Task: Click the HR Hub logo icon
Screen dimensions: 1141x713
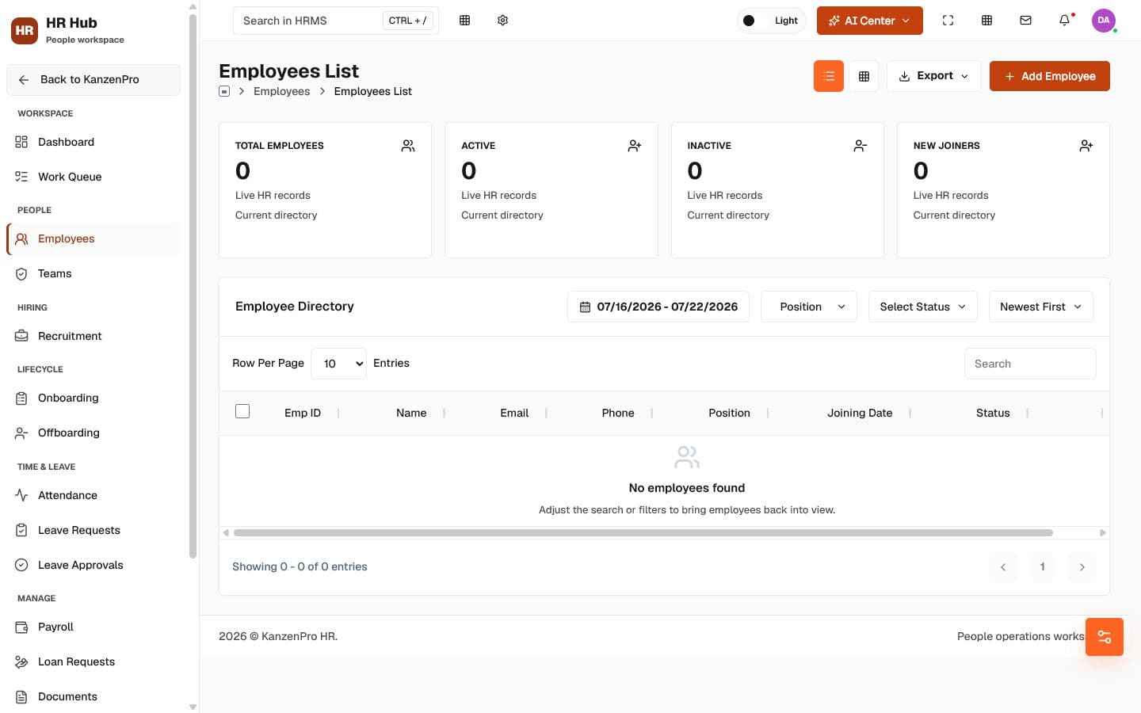Action: 25,30
